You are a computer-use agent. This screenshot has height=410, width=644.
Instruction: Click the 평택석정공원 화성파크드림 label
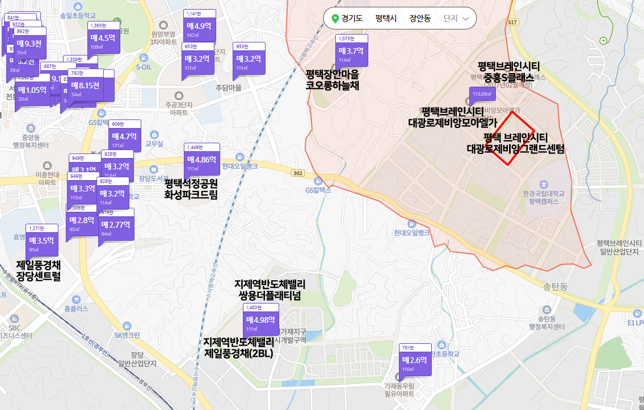[x=191, y=189]
